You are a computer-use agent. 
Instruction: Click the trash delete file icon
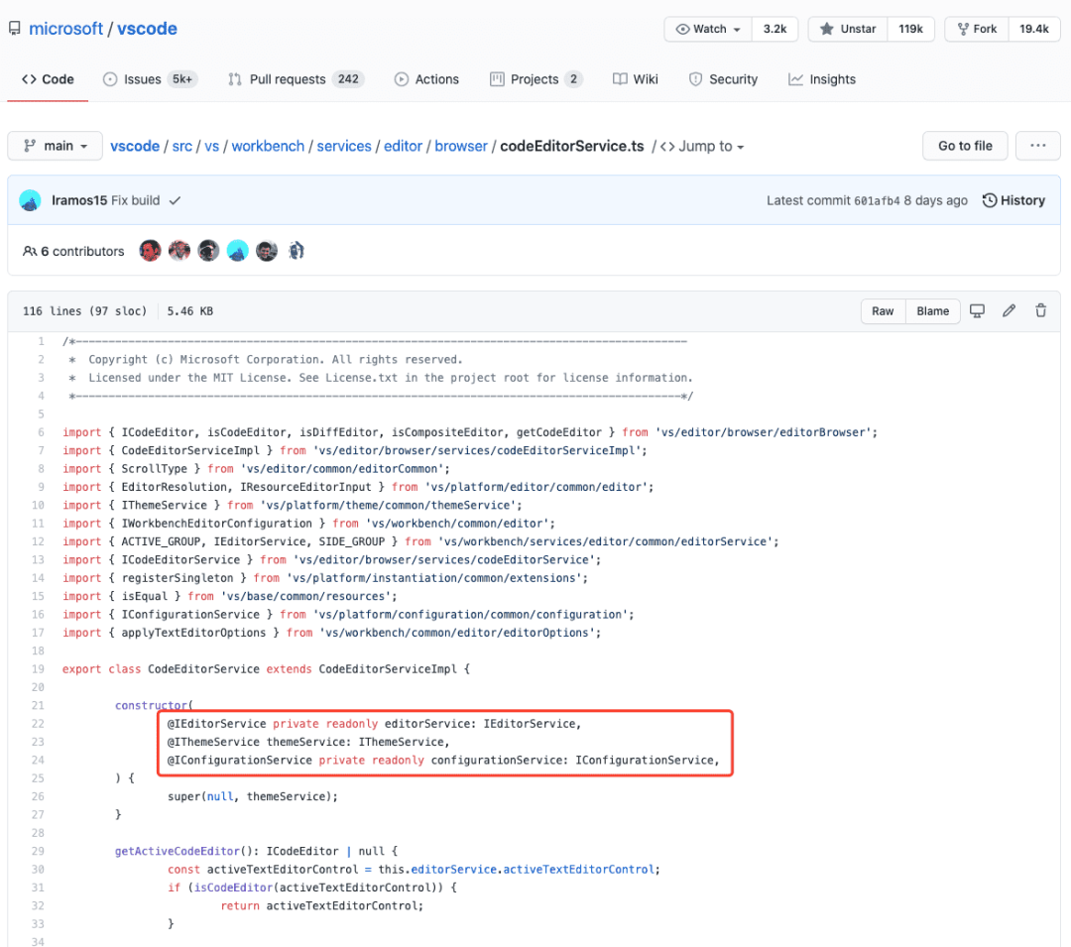tap(1040, 311)
